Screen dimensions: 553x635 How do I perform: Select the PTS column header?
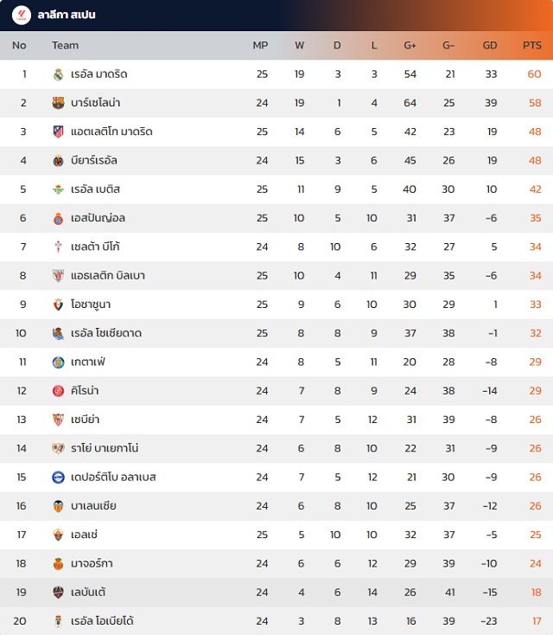pos(531,45)
